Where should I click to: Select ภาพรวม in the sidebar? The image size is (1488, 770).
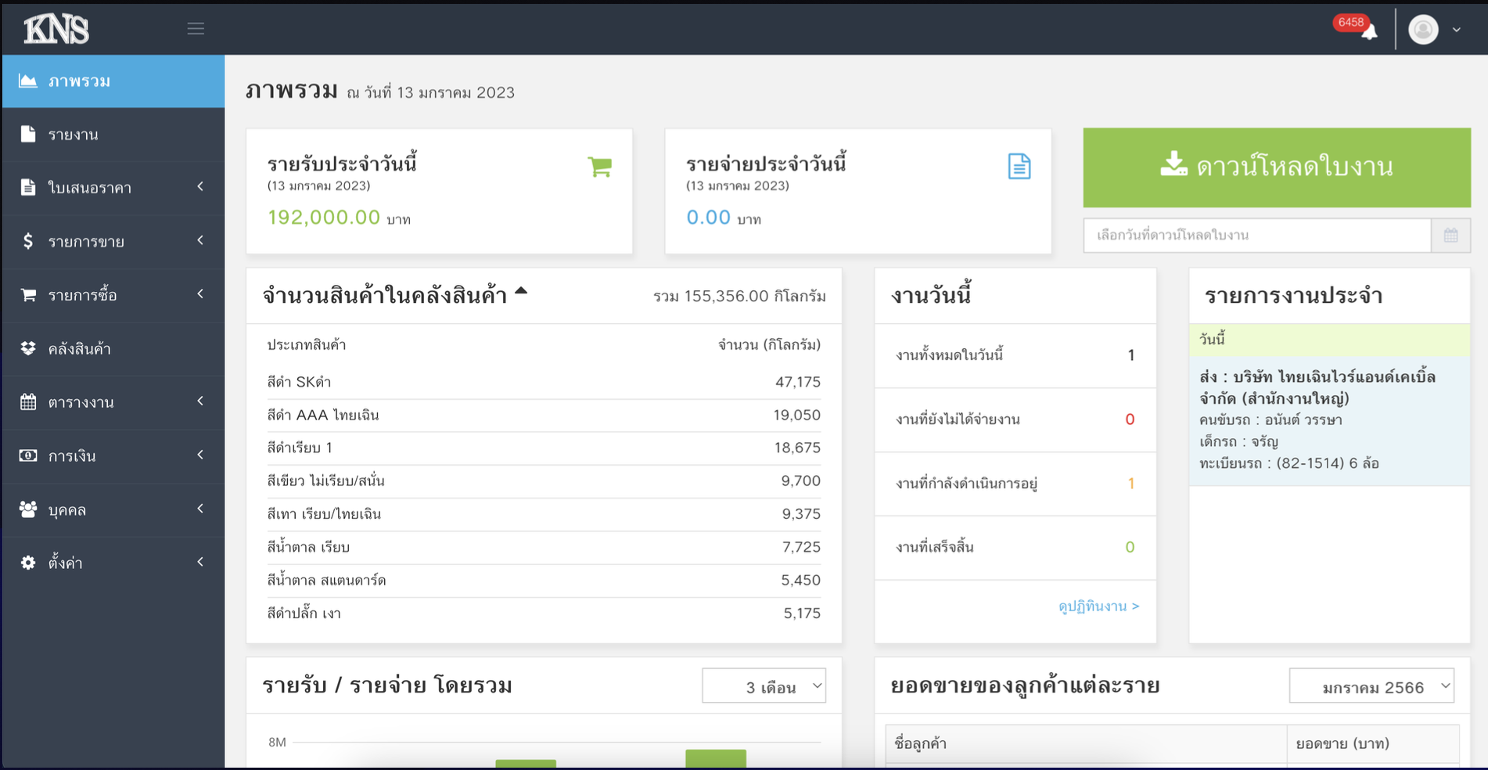tap(113, 81)
